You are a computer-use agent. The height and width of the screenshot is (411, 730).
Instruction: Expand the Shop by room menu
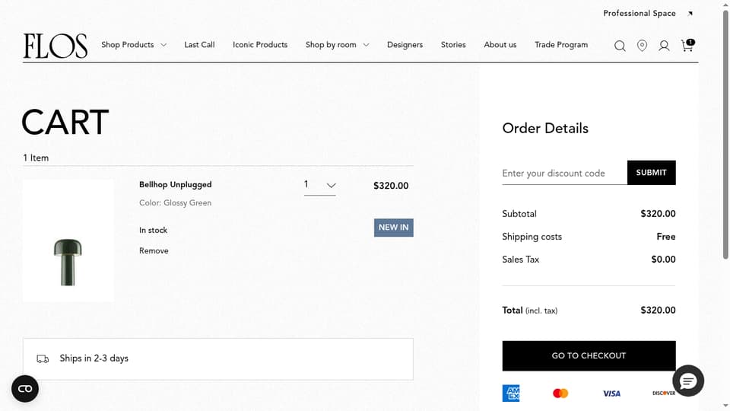click(x=337, y=45)
